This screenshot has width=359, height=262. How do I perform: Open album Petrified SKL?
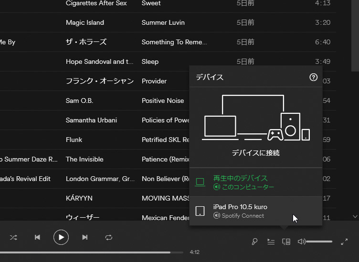(x=166, y=140)
